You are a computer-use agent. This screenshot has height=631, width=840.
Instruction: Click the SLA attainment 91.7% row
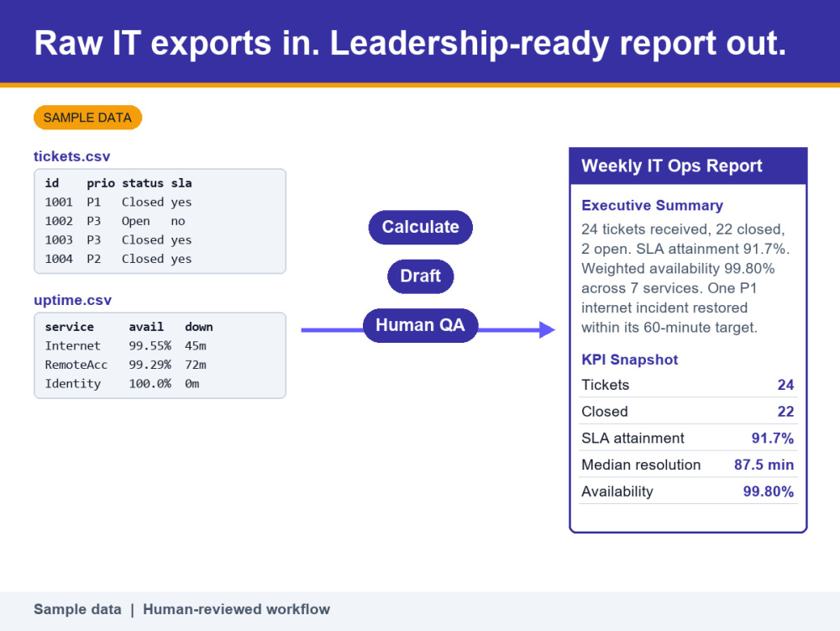tap(688, 438)
